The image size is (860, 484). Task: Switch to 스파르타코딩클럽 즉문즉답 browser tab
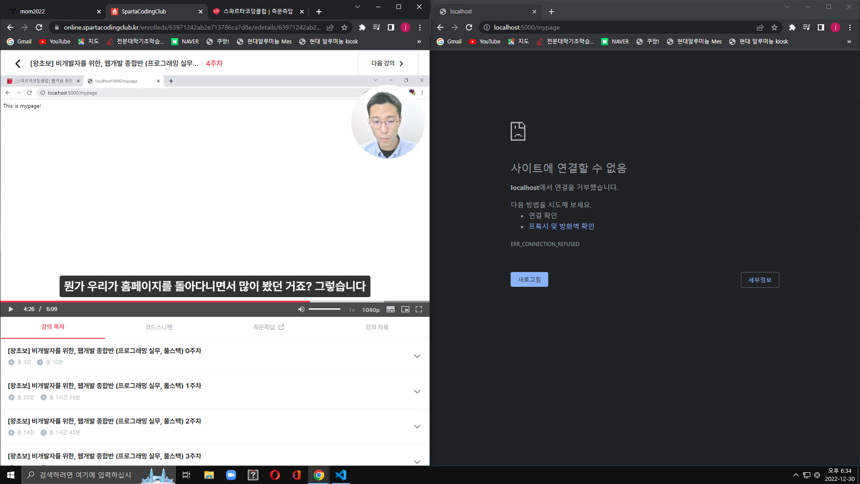click(x=258, y=11)
